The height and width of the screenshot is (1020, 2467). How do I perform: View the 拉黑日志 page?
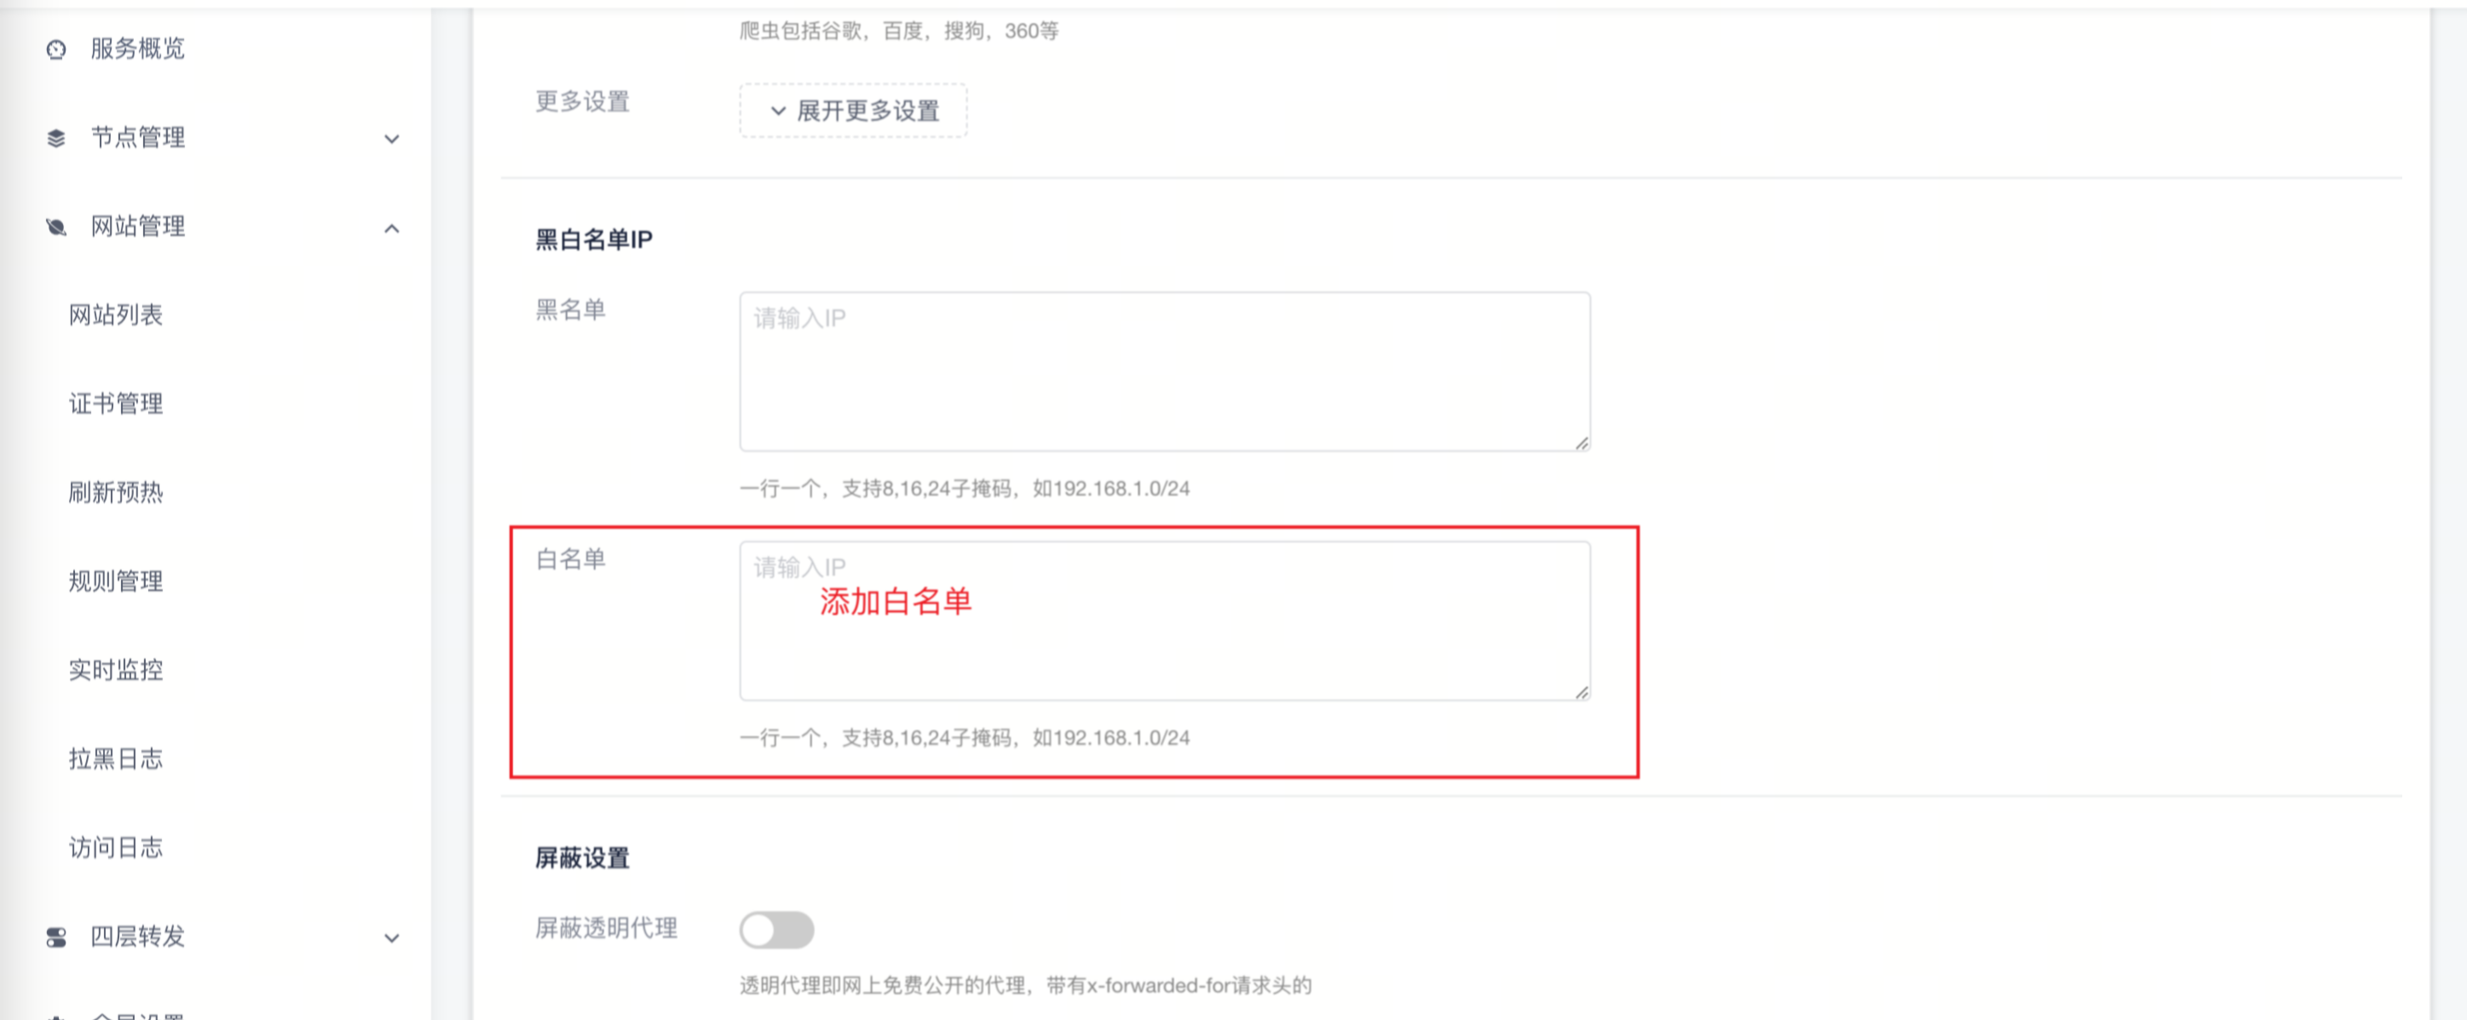pyautogui.click(x=116, y=759)
